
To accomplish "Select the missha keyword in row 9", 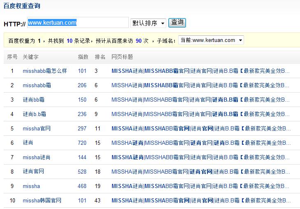I will pyautogui.click(x=31, y=186).
